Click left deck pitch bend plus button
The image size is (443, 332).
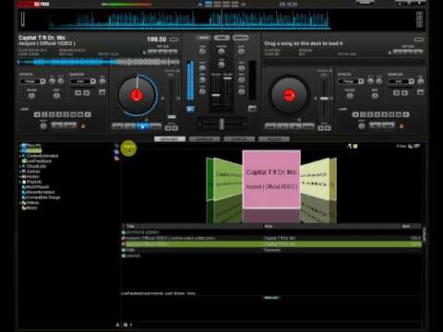point(175,128)
